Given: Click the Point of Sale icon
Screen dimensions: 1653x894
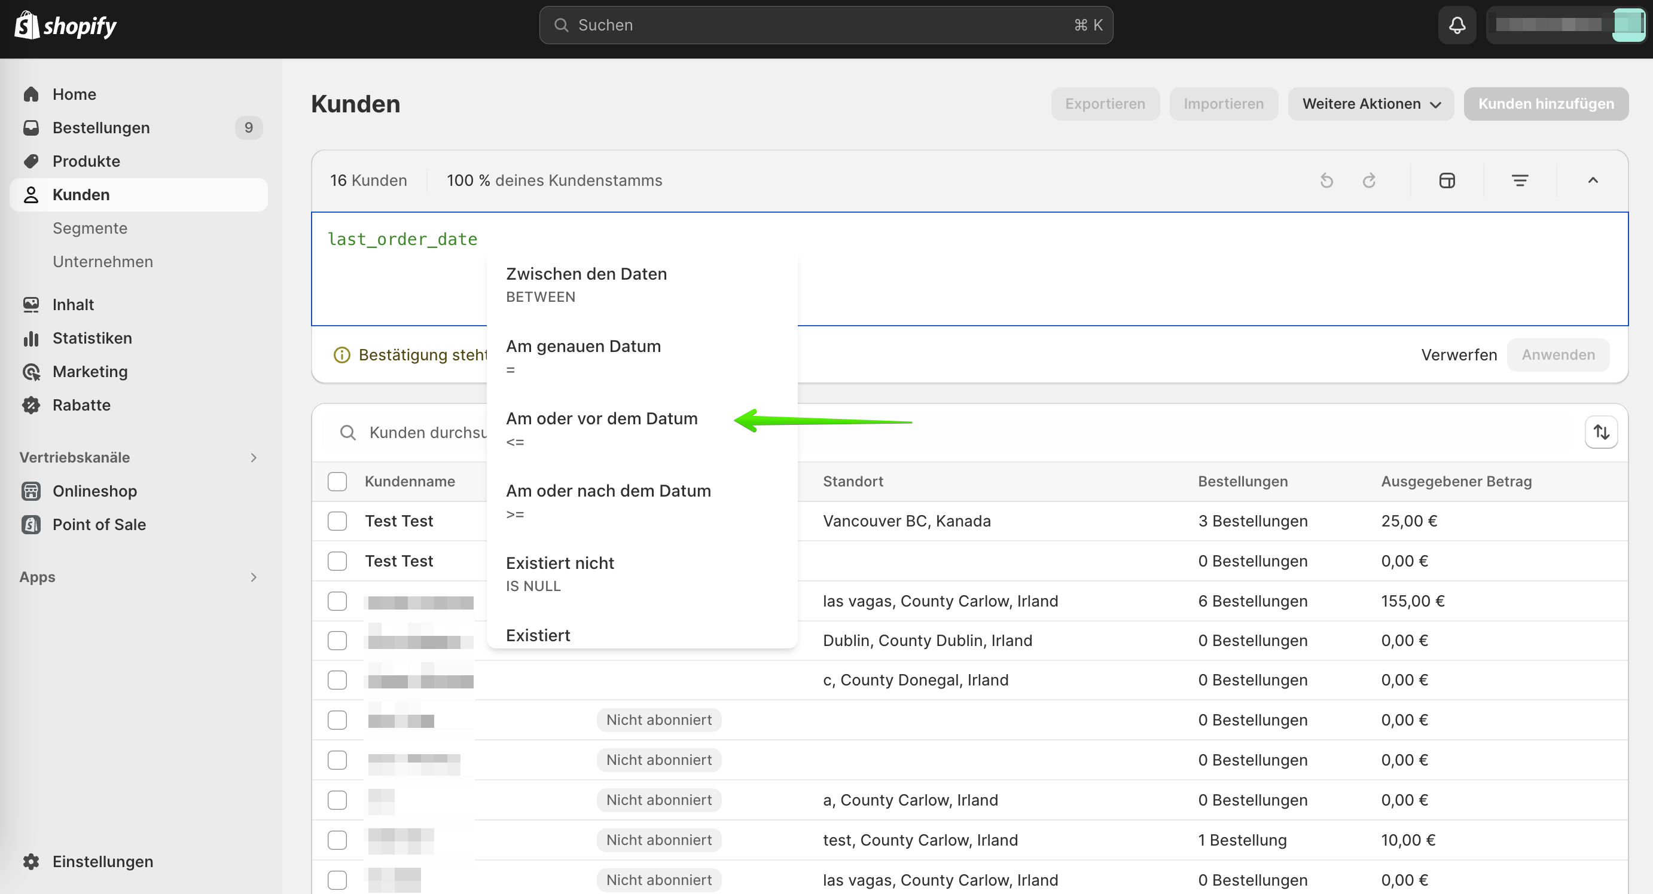Looking at the screenshot, I should (x=31, y=525).
